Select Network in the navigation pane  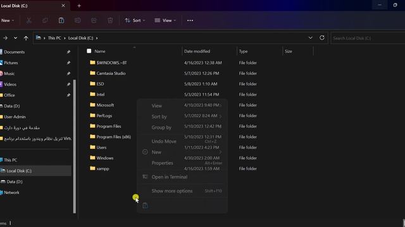pyautogui.click(x=11, y=192)
